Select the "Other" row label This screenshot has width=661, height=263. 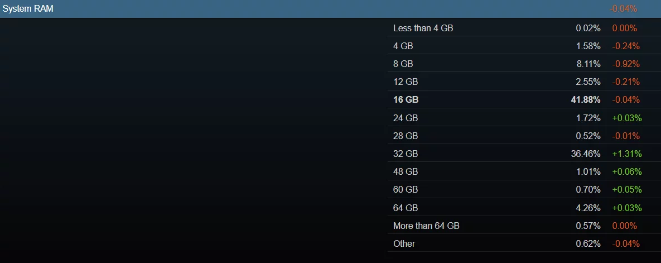404,243
